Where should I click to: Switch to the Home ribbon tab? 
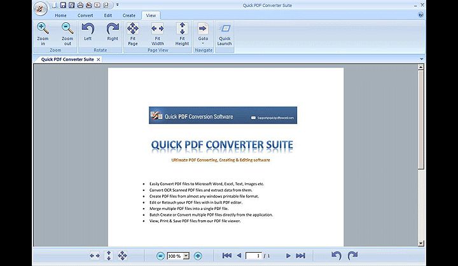pyautogui.click(x=60, y=15)
